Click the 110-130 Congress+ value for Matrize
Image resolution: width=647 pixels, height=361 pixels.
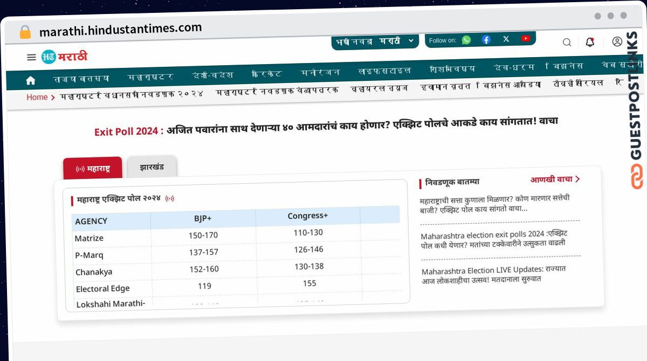click(308, 233)
